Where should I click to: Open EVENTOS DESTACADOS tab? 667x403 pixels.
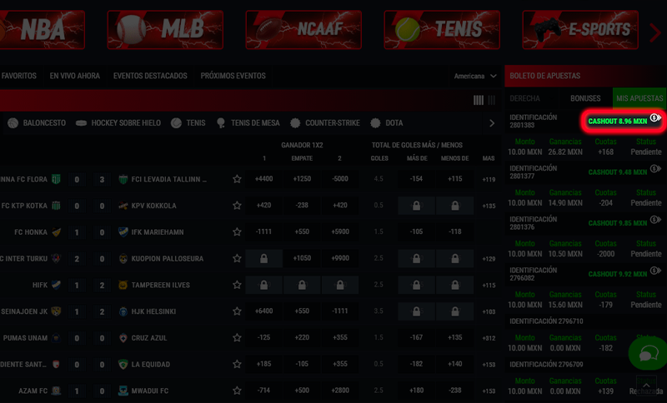click(150, 76)
